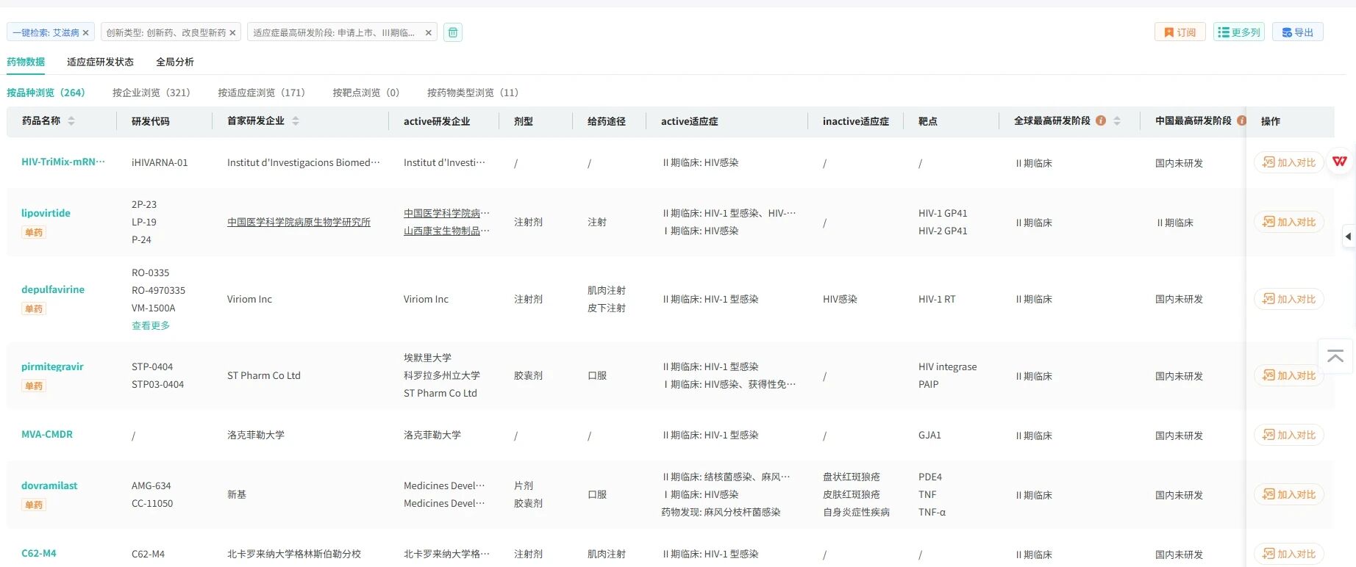1356x567 pixels.
Task: Open the 更多列 column options
Action: 1238,32
